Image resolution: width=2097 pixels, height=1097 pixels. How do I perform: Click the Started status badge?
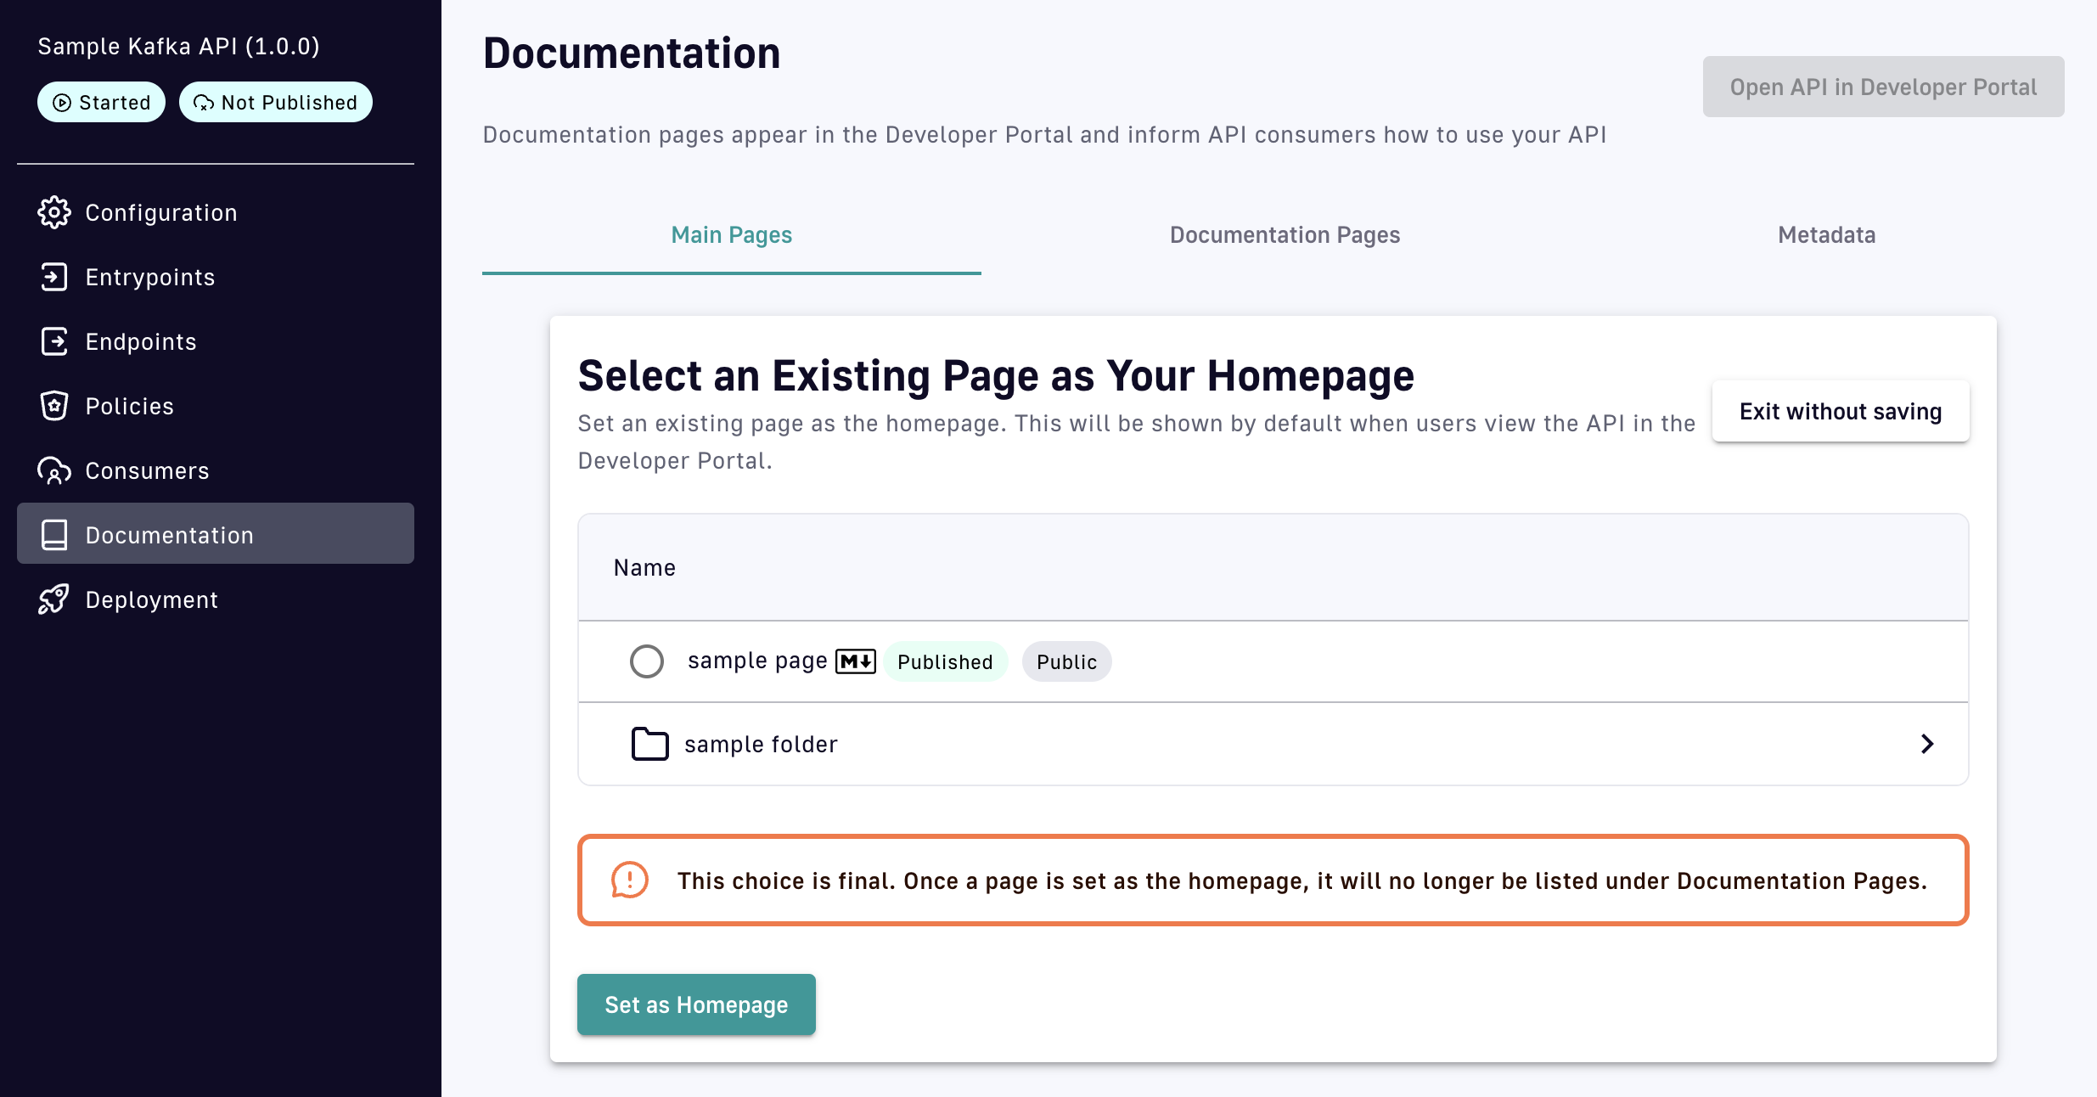(101, 103)
